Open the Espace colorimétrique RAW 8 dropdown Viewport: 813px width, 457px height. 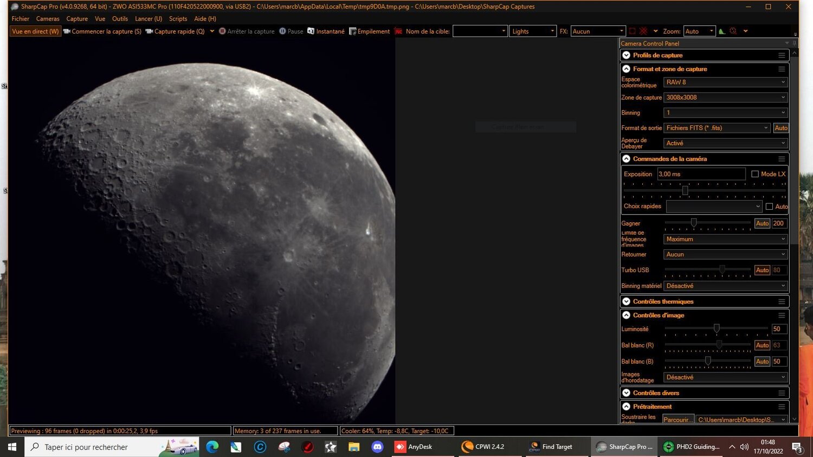pyautogui.click(x=725, y=82)
